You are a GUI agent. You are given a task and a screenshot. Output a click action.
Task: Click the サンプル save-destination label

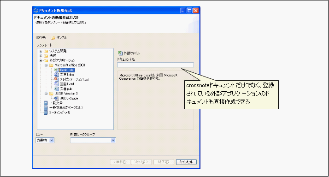click(61, 38)
